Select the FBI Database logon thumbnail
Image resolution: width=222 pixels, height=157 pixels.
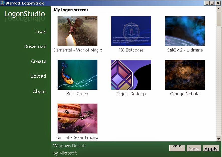[x=131, y=31]
